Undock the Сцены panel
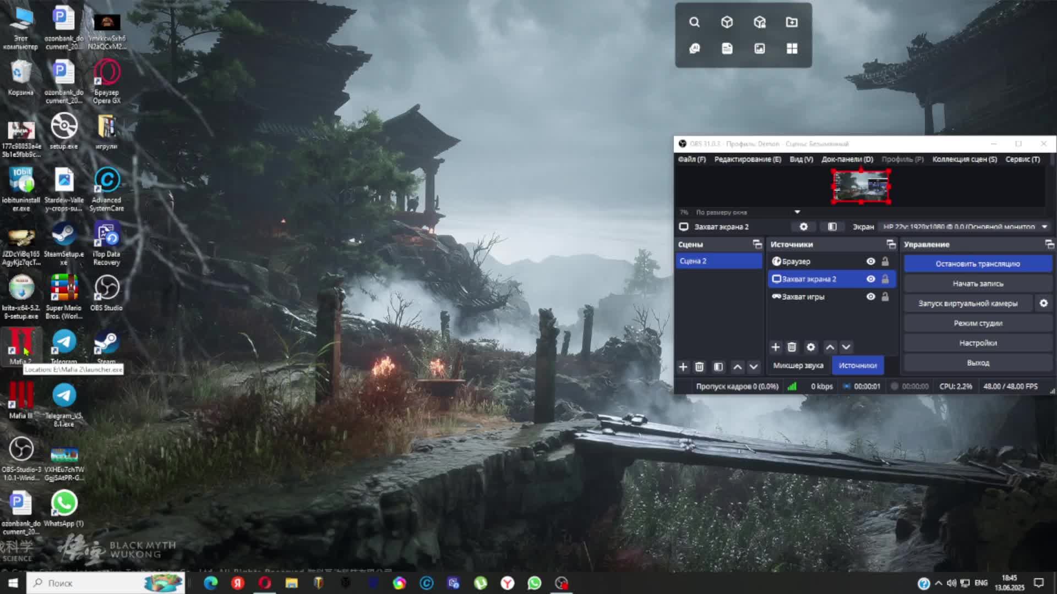This screenshot has width=1057, height=594. (757, 244)
